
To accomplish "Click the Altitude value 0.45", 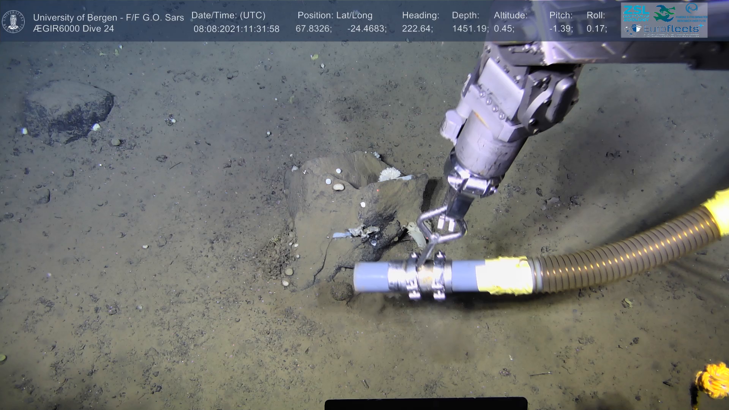I will pyautogui.click(x=504, y=29).
